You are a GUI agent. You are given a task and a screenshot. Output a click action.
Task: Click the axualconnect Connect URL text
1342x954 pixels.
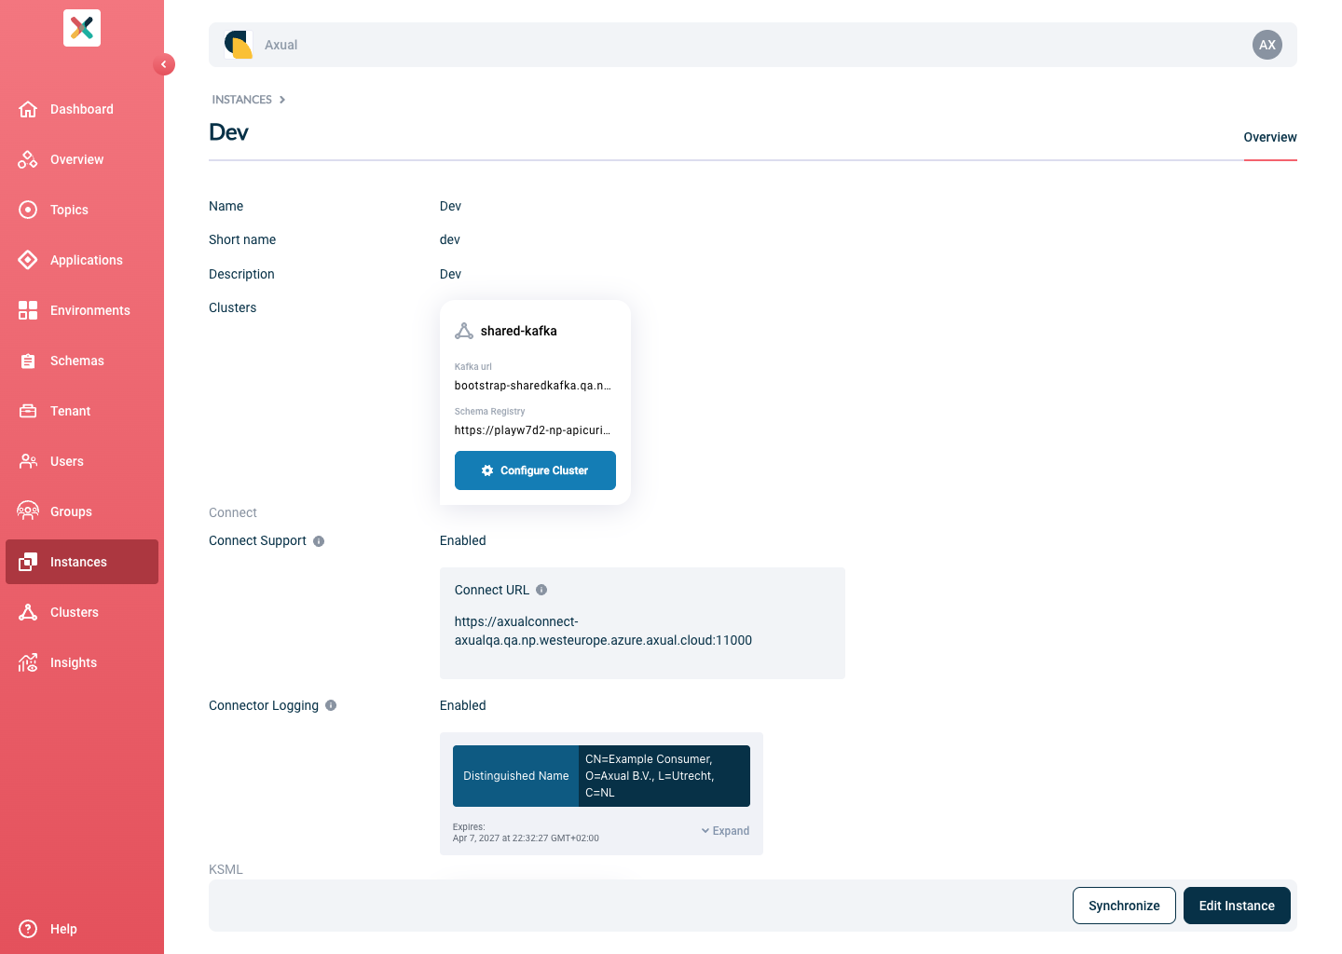tap(603, 631)
